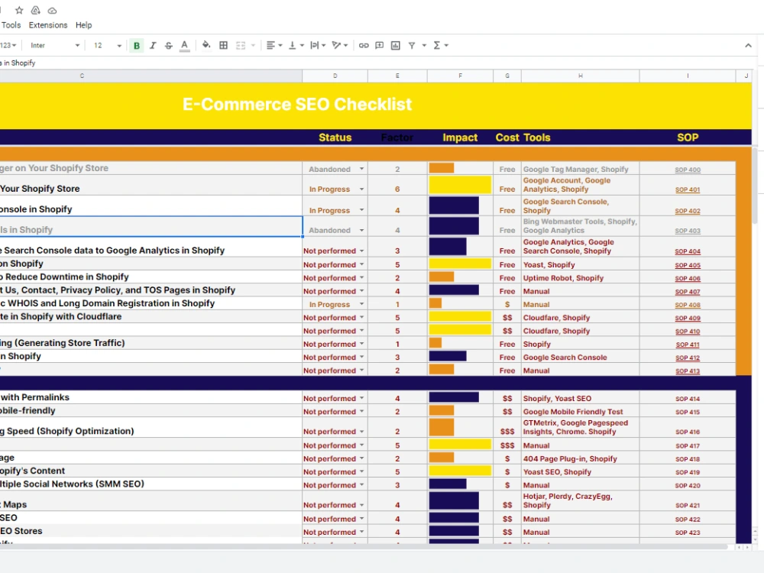
Task: Insert a link using the toolbar icon
Action: tap(364, 45)
